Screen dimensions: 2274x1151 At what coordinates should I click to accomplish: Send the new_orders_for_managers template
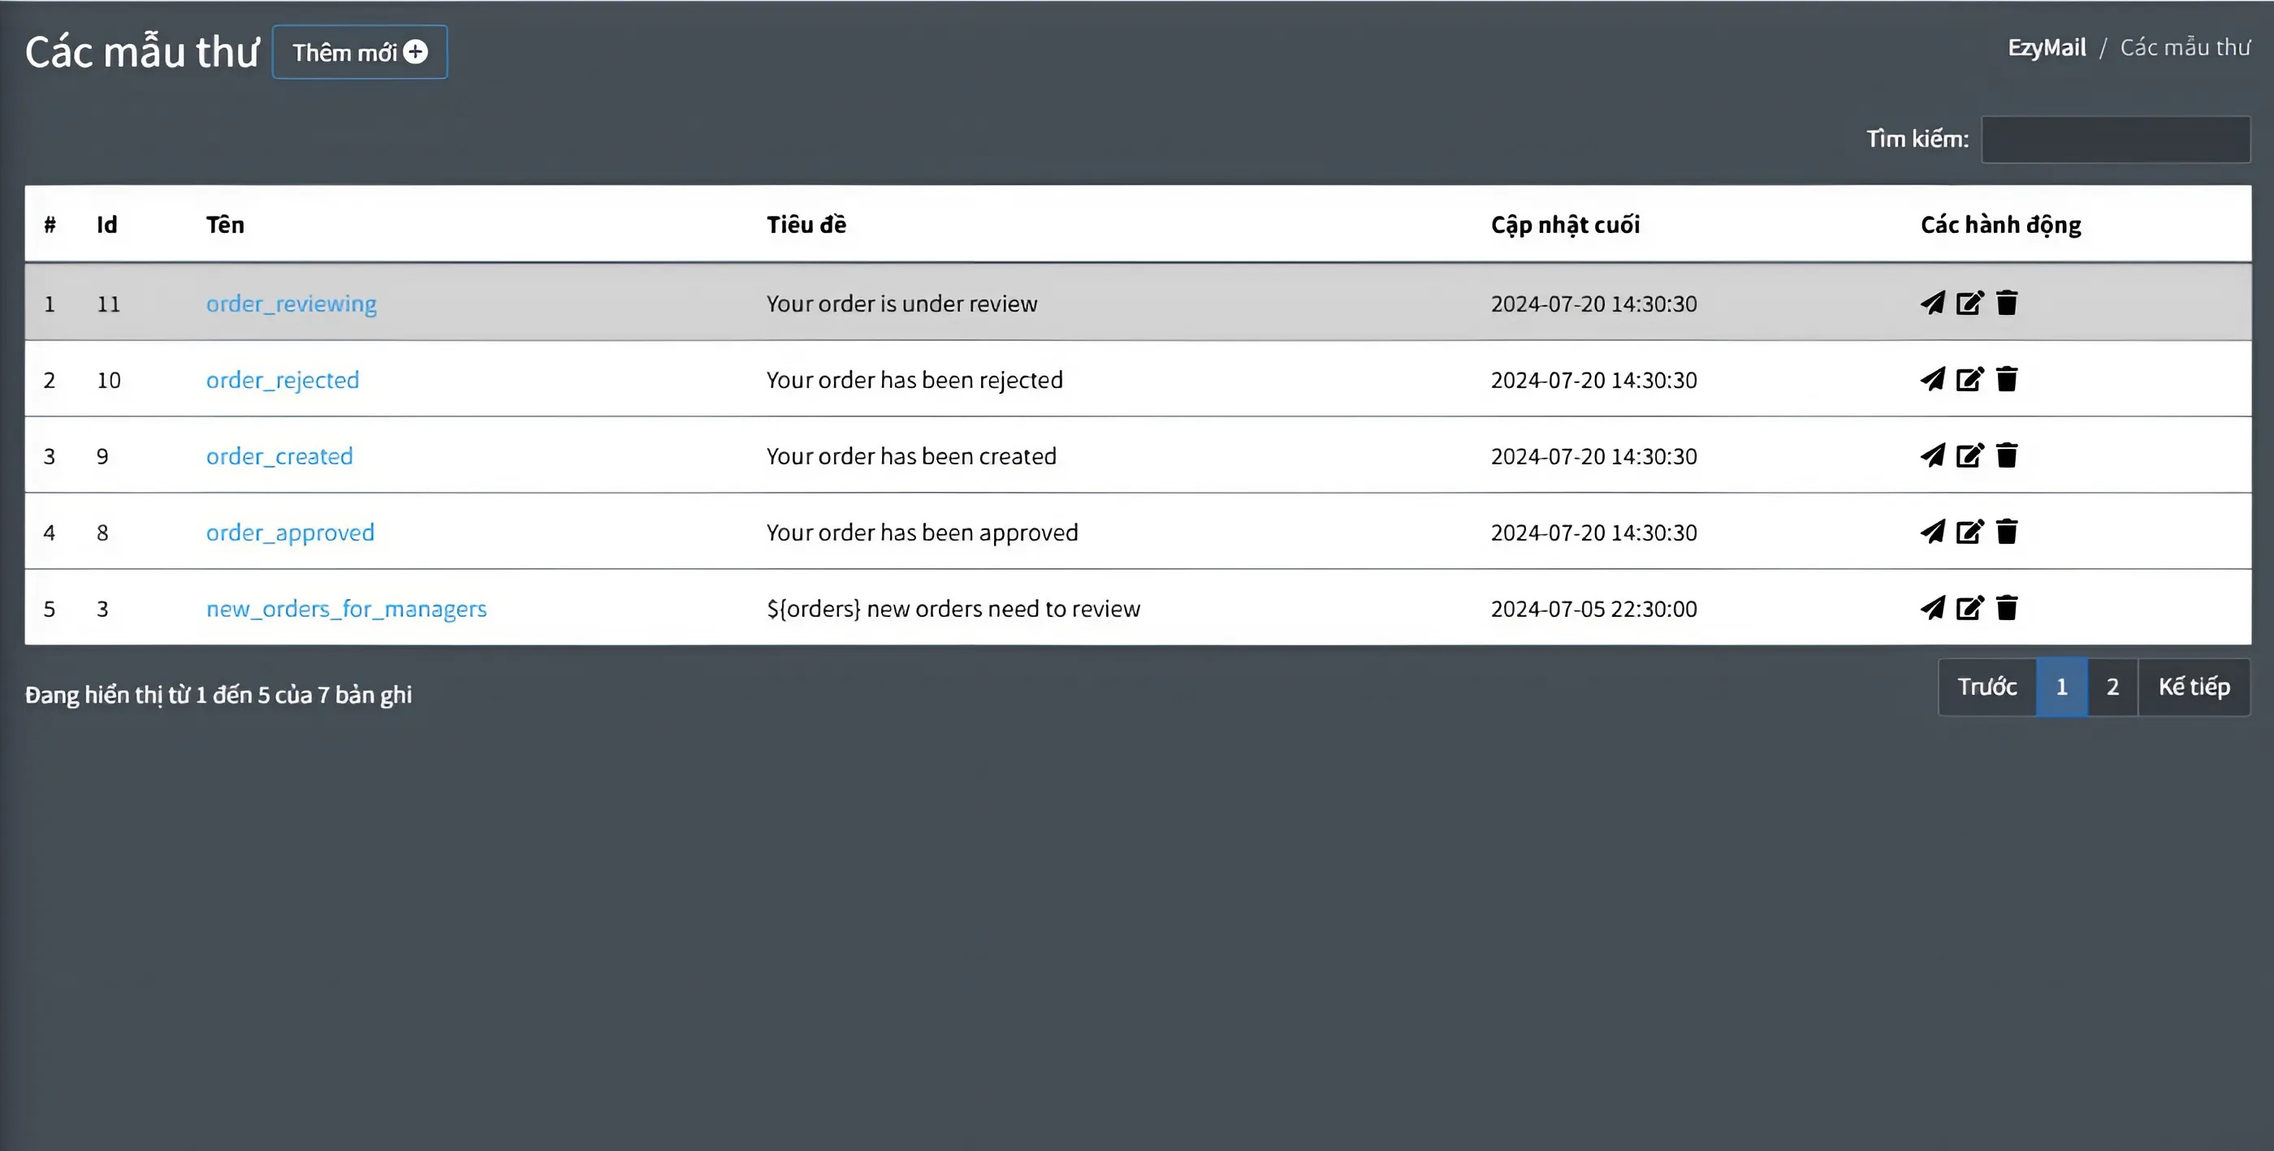point(1932,608)
